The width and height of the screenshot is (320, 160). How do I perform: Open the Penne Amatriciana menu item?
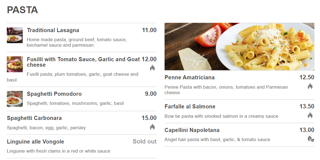190,77
